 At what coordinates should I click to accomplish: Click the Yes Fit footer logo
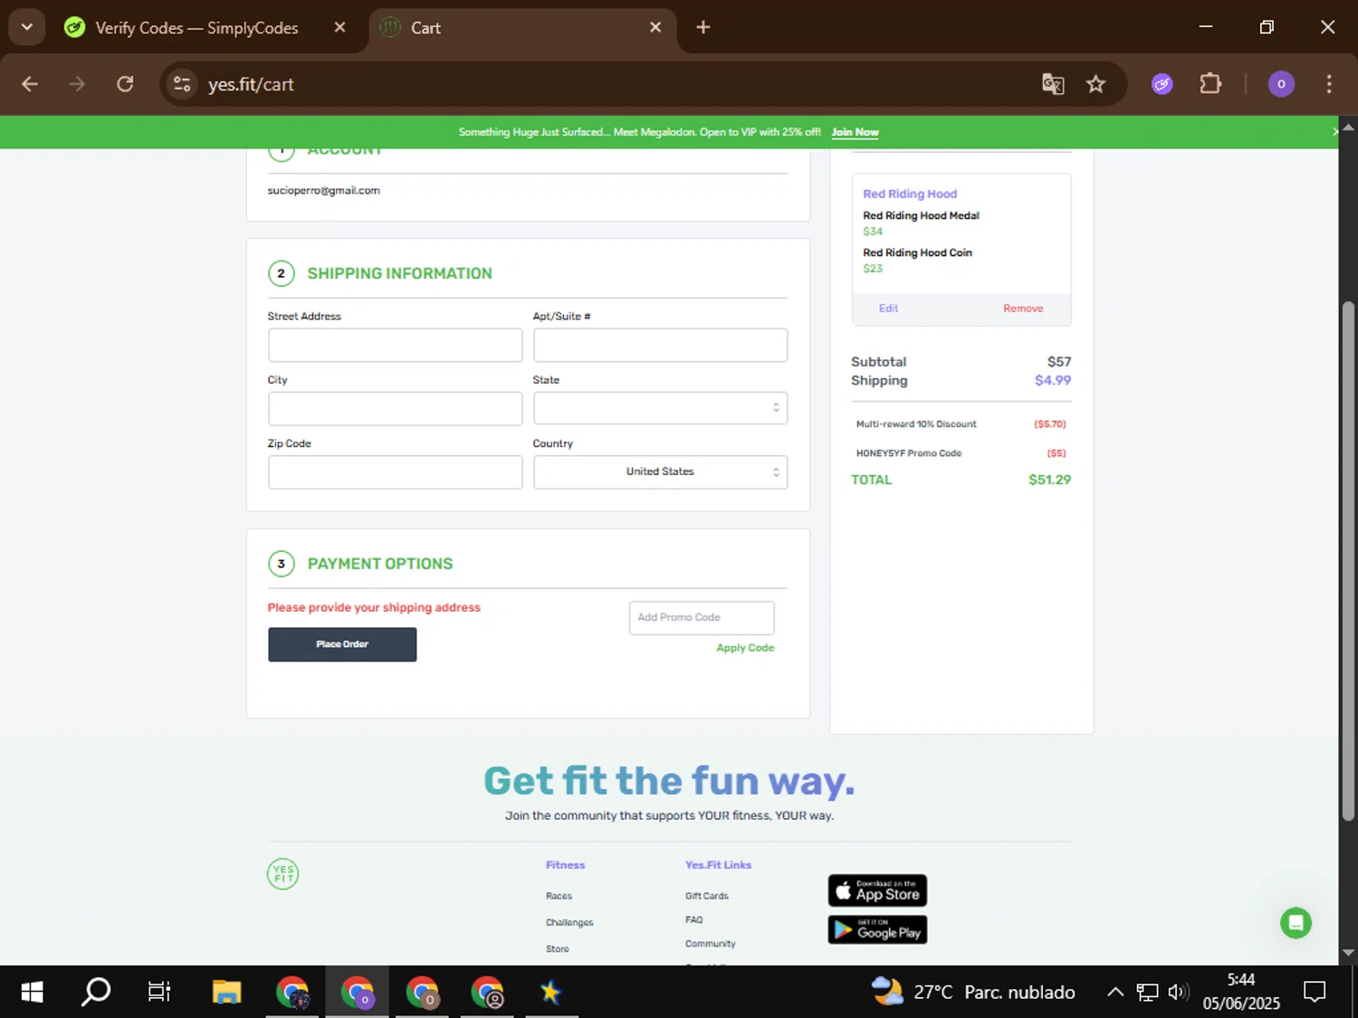point(282,874)
